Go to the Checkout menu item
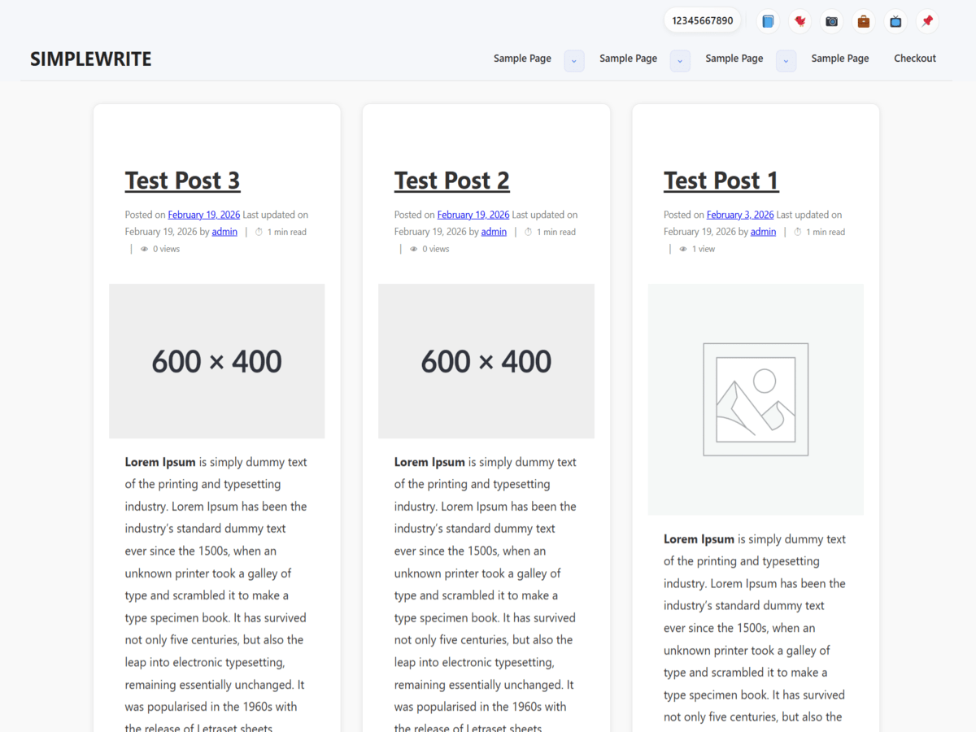976x732 pixels. tap(915, 59)
